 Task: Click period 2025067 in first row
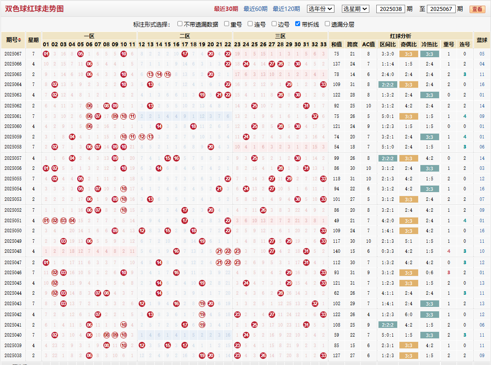[13, 54]
